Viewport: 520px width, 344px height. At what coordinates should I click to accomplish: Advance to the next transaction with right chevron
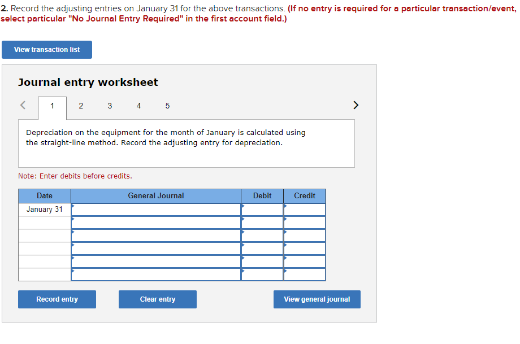(356, 105)
